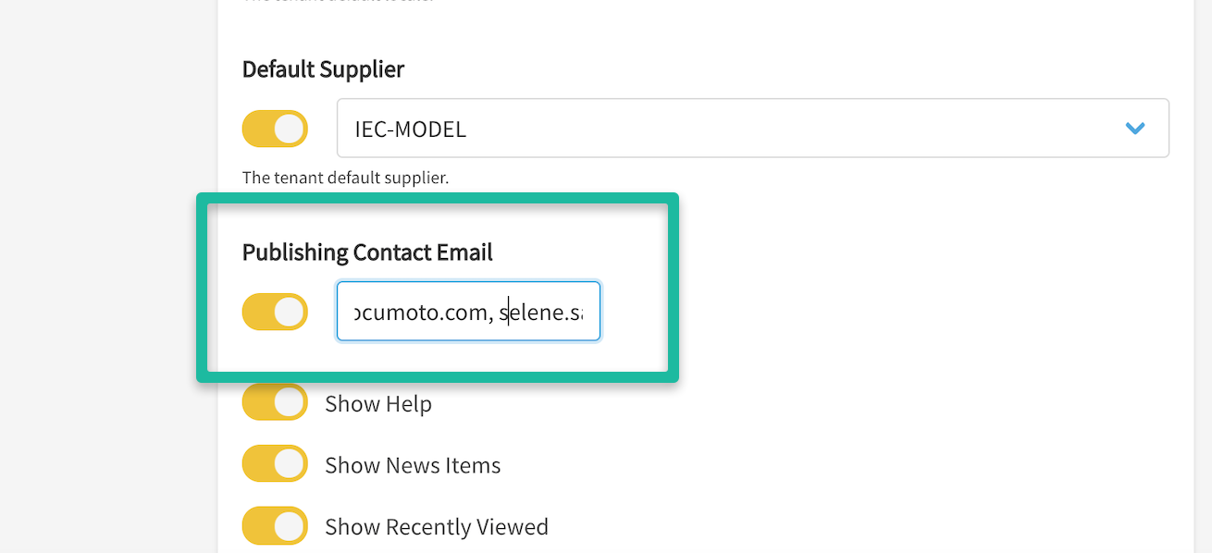Click the knob of the Default Supplier switch
Screen dimensions: 1212x553
point(290,129)
